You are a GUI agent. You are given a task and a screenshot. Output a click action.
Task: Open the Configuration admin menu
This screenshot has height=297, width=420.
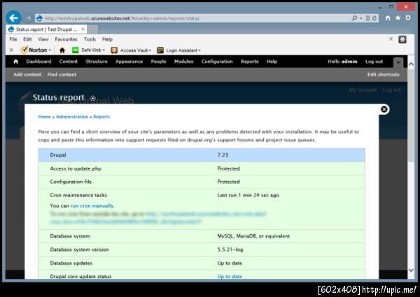pos(217,61)
